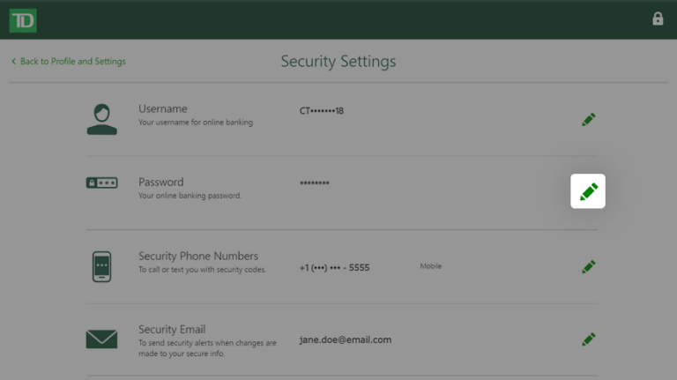The width and height of the screenshot is (677, 380).
Task: Click the envelope icon for Security Email
Action: pyautogui.click(x=101, y=339)
